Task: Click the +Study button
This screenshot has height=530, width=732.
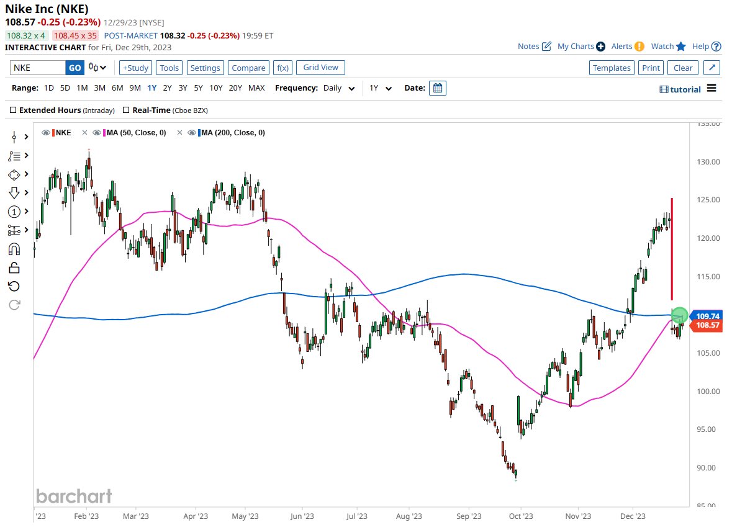Action: point(135,68)
